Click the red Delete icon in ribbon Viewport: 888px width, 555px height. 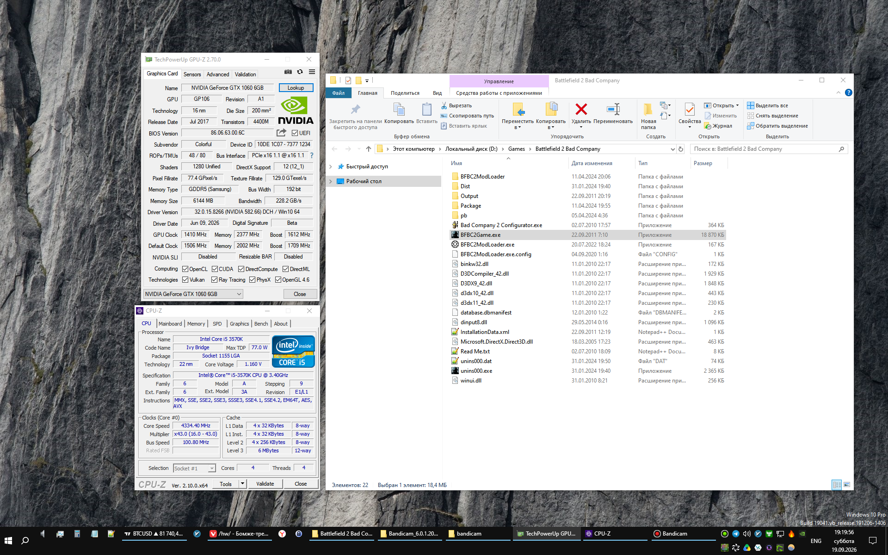581,110
